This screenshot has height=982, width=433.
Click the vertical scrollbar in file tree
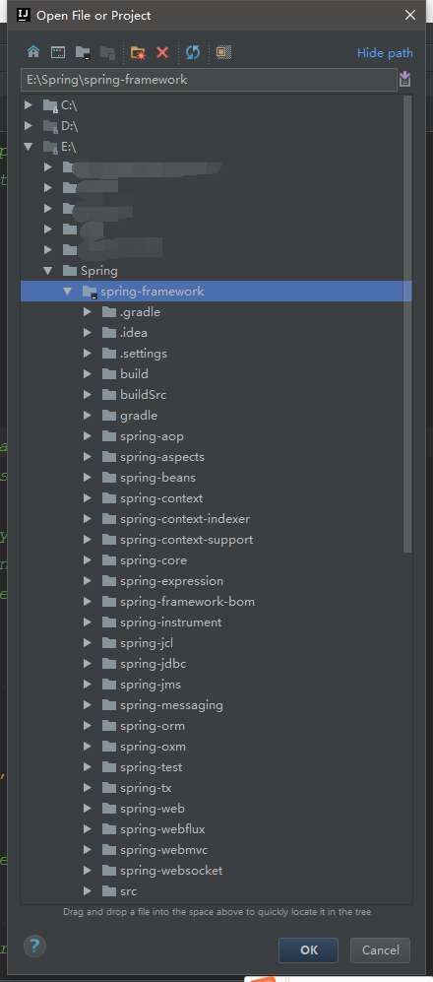coord(407,324)
